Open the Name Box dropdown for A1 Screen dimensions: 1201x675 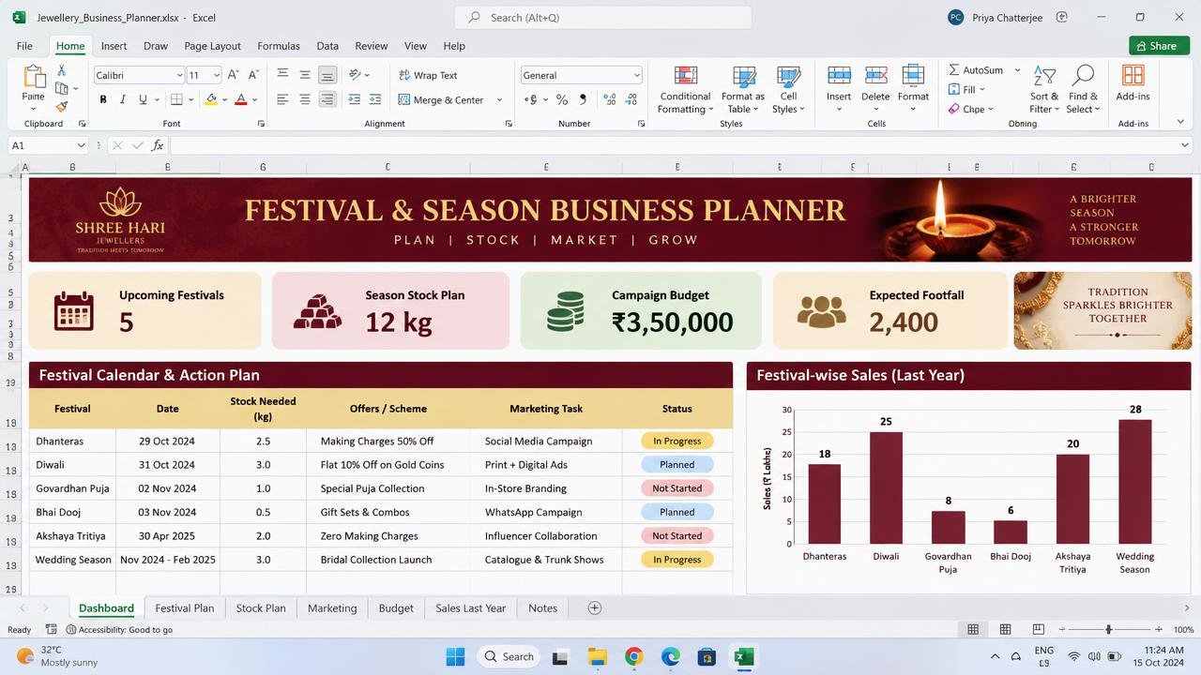[81, 145]
